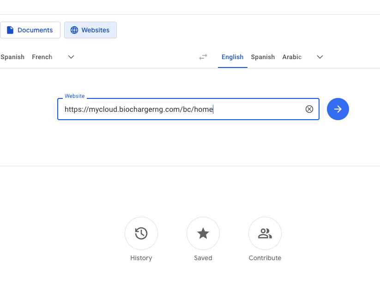
Task: Click the History label text
Action: point(141,258)
